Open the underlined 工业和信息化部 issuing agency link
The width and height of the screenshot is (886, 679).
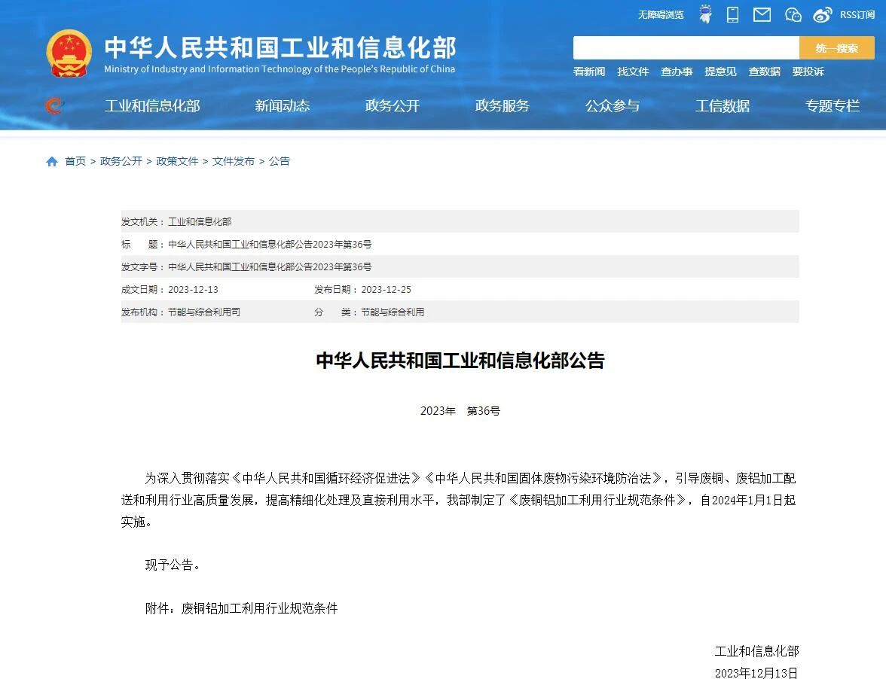(200, 222)
